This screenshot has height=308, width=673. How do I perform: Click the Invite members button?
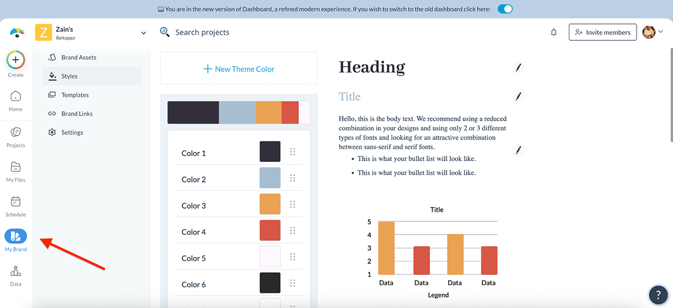click(602, 32)
